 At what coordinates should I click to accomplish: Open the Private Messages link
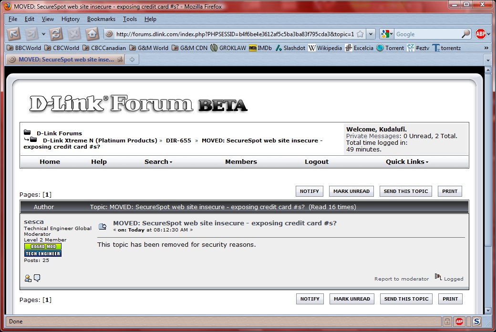(373, 136)
